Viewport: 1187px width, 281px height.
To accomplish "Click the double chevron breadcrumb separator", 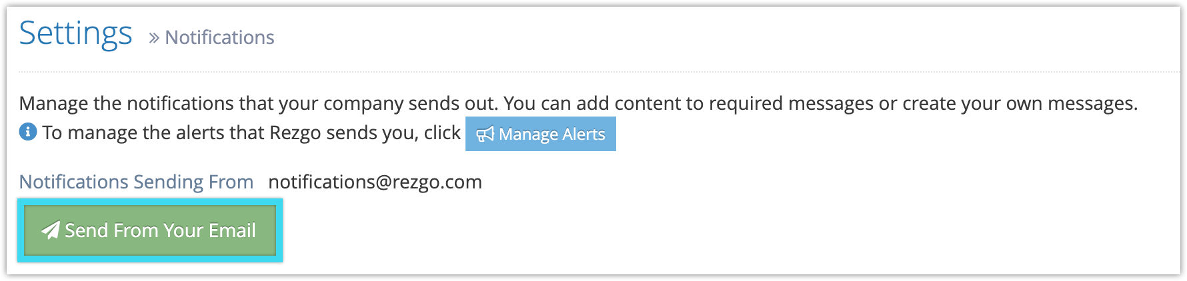I will (x=154, y=38).
